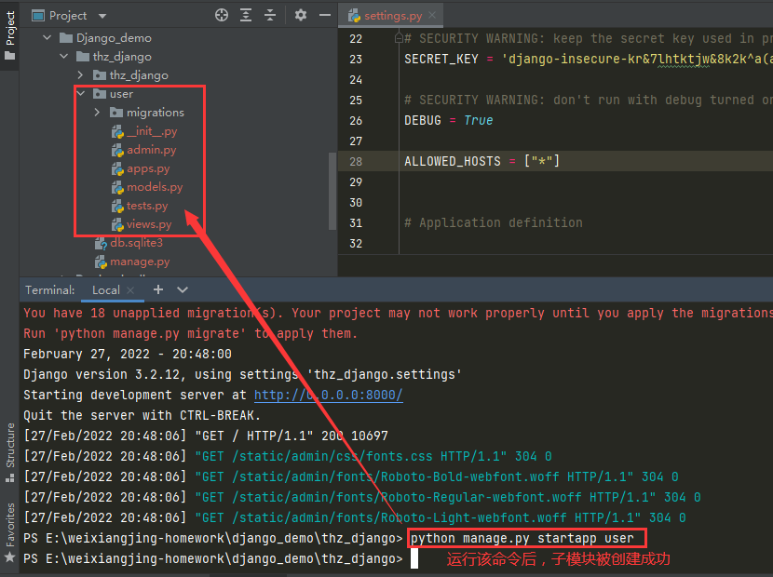
Task: Open Project panel settings gear
Action: click(301, 15)
